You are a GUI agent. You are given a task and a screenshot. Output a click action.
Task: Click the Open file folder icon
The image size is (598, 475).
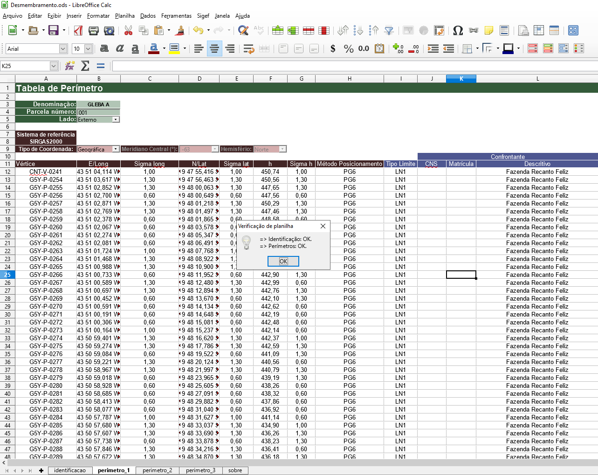[x=33, y=30]
